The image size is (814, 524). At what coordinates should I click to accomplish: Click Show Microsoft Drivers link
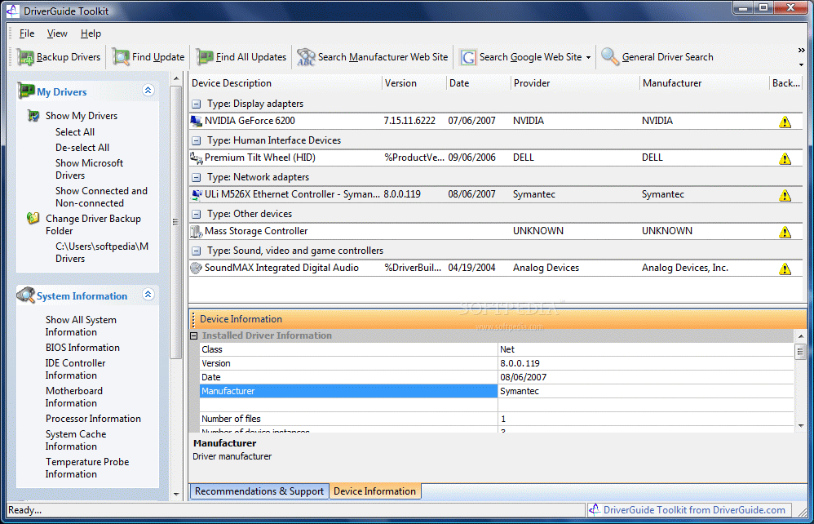(x=89, y=169)
